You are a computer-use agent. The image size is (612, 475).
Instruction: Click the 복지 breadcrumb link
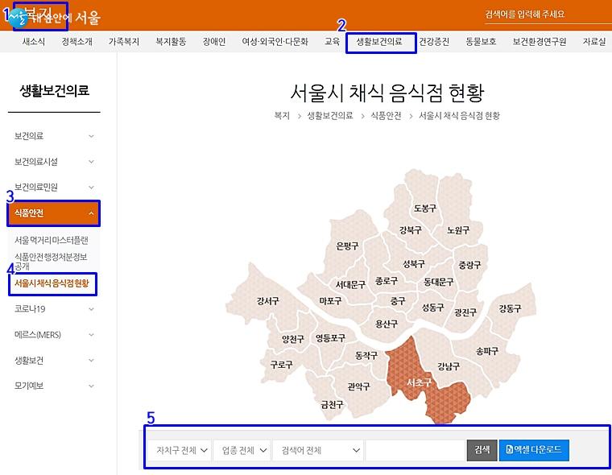point(282,116)
